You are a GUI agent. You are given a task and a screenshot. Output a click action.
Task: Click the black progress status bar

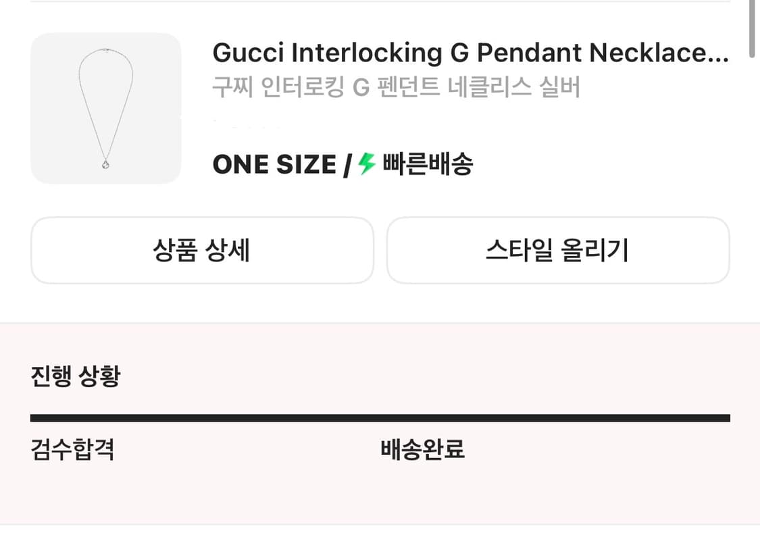(x=380, y=418)
